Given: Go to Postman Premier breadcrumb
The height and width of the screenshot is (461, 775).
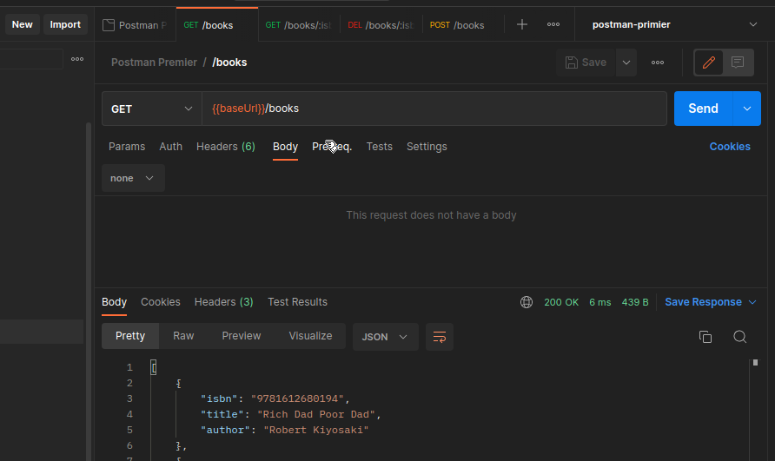Looking at the screenshot, I should coord(154,63).
